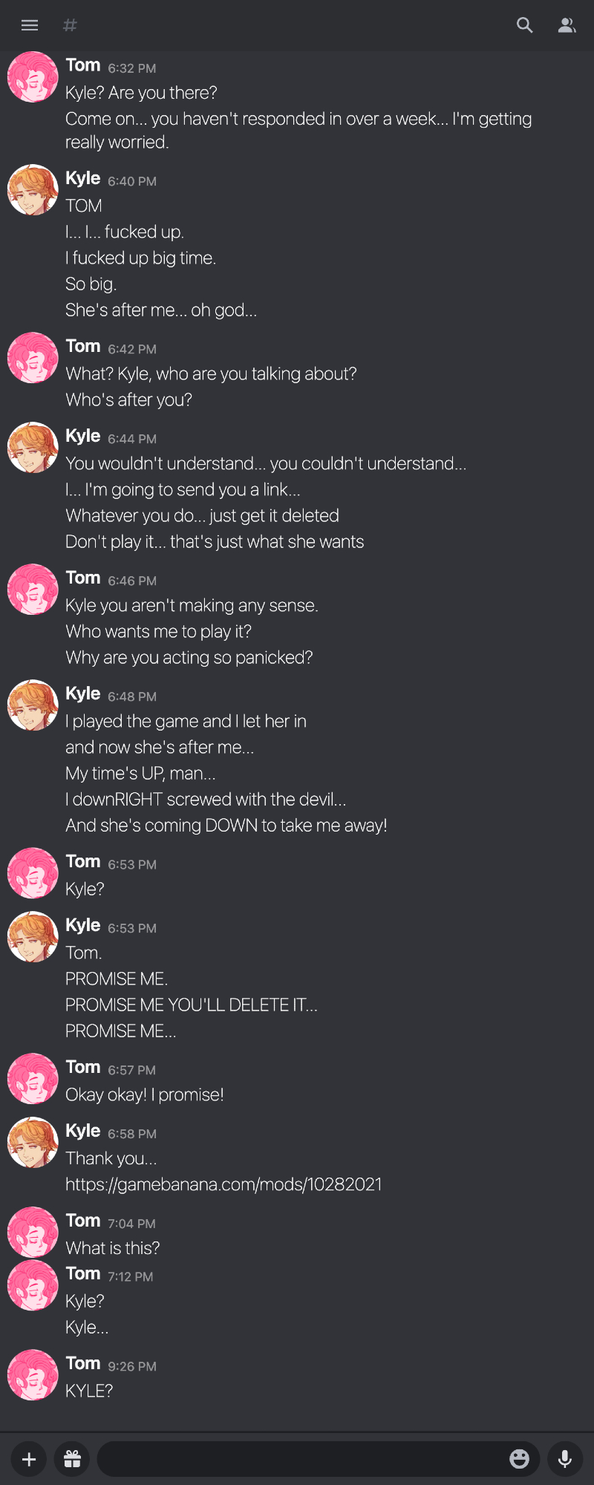This screenshot has height=1485, width=594.
Task: Open the search magnifier icon
Action: point(525,25)
